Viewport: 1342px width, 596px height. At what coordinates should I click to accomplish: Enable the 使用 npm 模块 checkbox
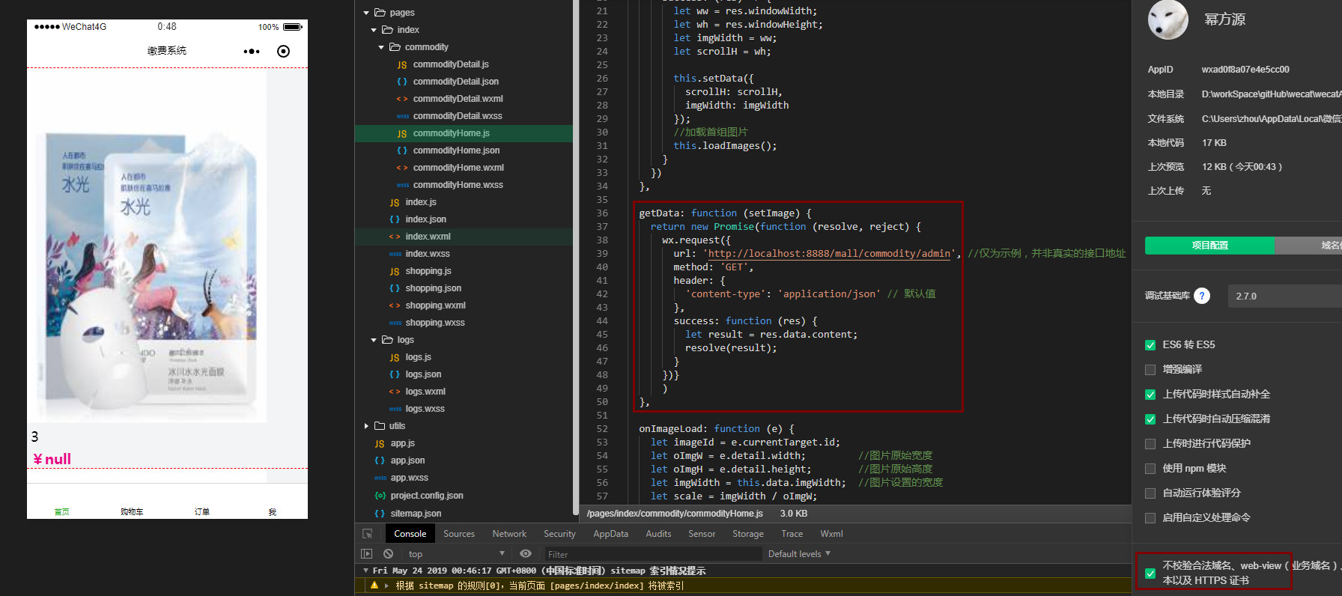1150,469
